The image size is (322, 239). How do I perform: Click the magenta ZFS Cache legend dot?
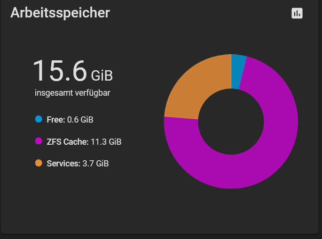coord(39,141)
